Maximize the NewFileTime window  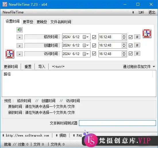pyautogui.click(x=138, y=4)
